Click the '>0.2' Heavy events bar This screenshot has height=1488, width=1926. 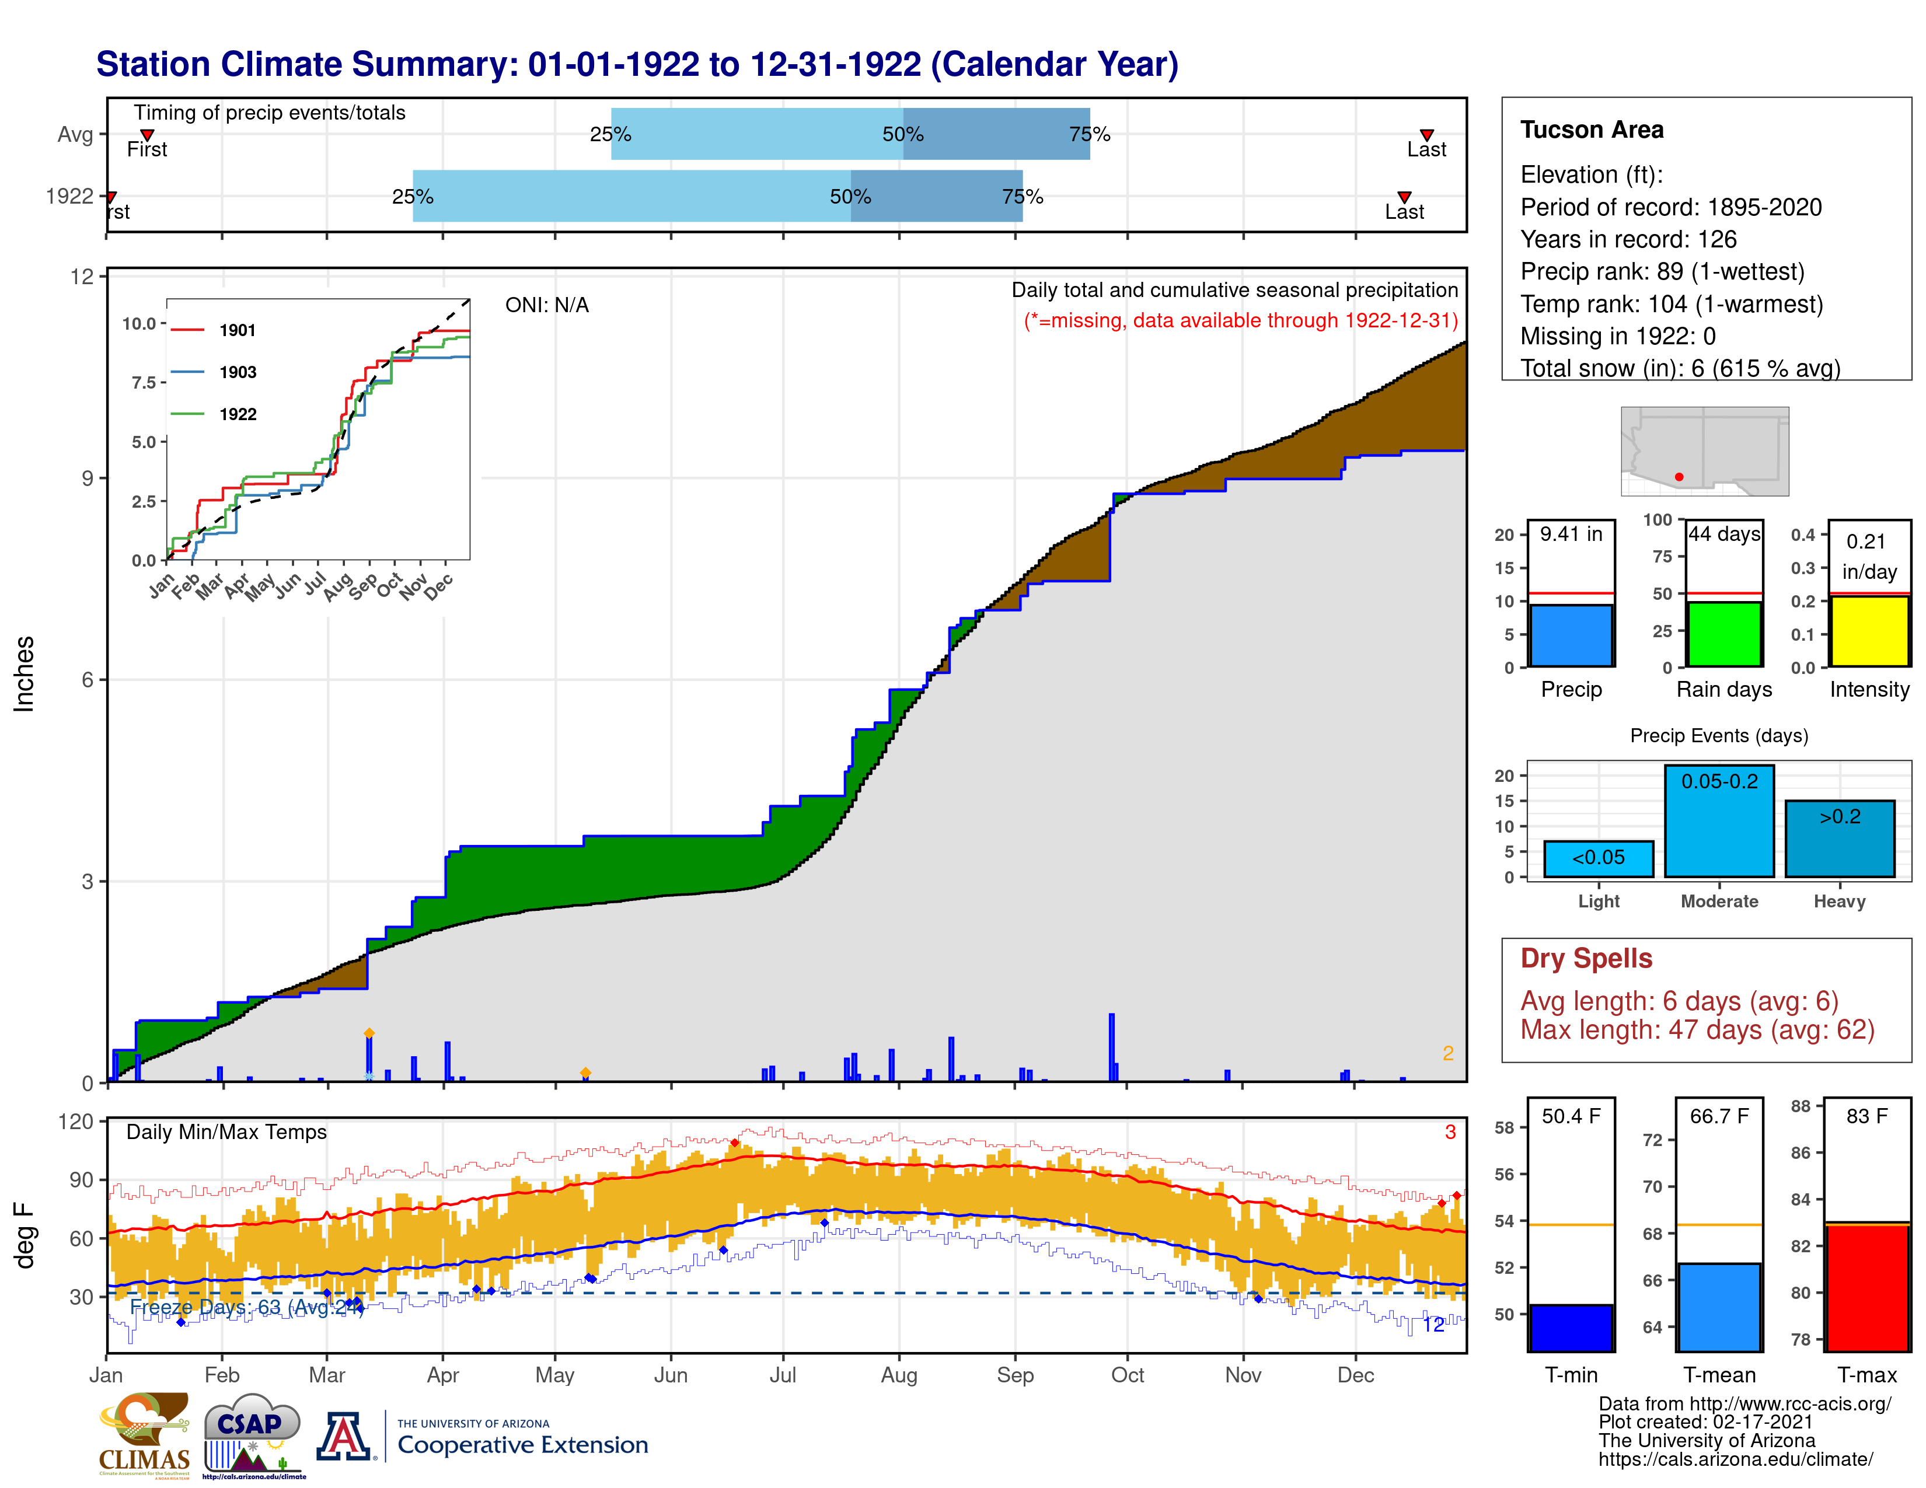pyautogui.click(x=1840, y=839)
